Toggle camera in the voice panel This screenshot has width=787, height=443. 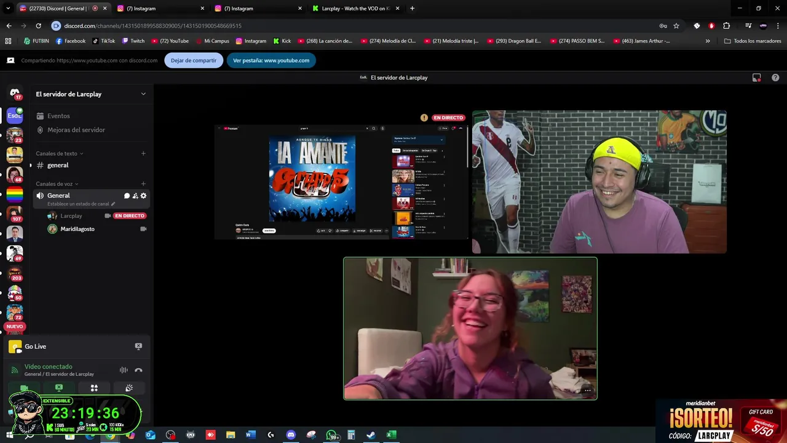point(24,388)
